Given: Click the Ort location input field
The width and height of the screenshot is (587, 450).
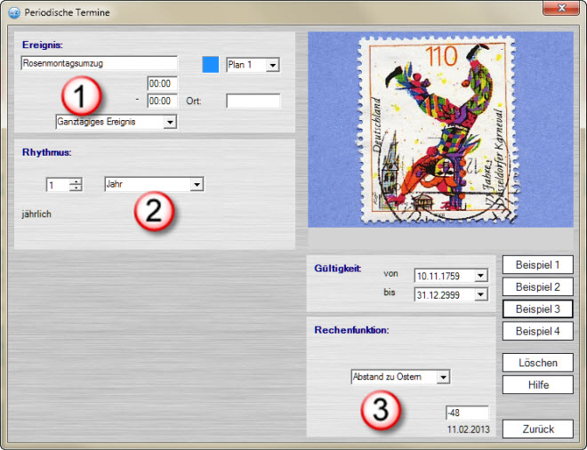Looking at the screenshot, I should pos(253,101).
